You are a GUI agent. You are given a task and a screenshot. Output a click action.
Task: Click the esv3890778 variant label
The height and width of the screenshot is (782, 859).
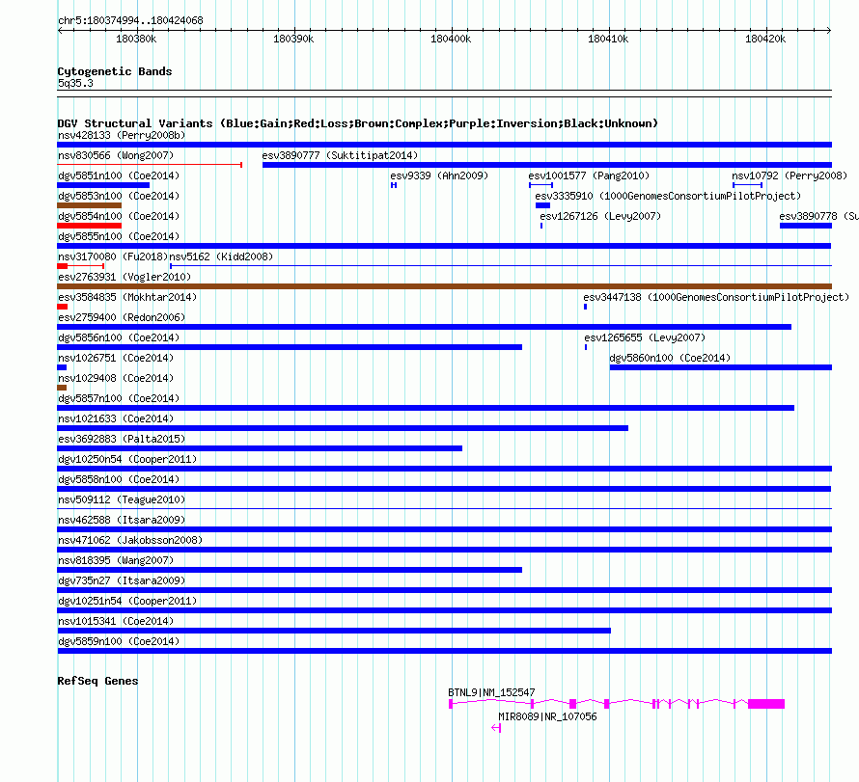[x=818, y=216]
